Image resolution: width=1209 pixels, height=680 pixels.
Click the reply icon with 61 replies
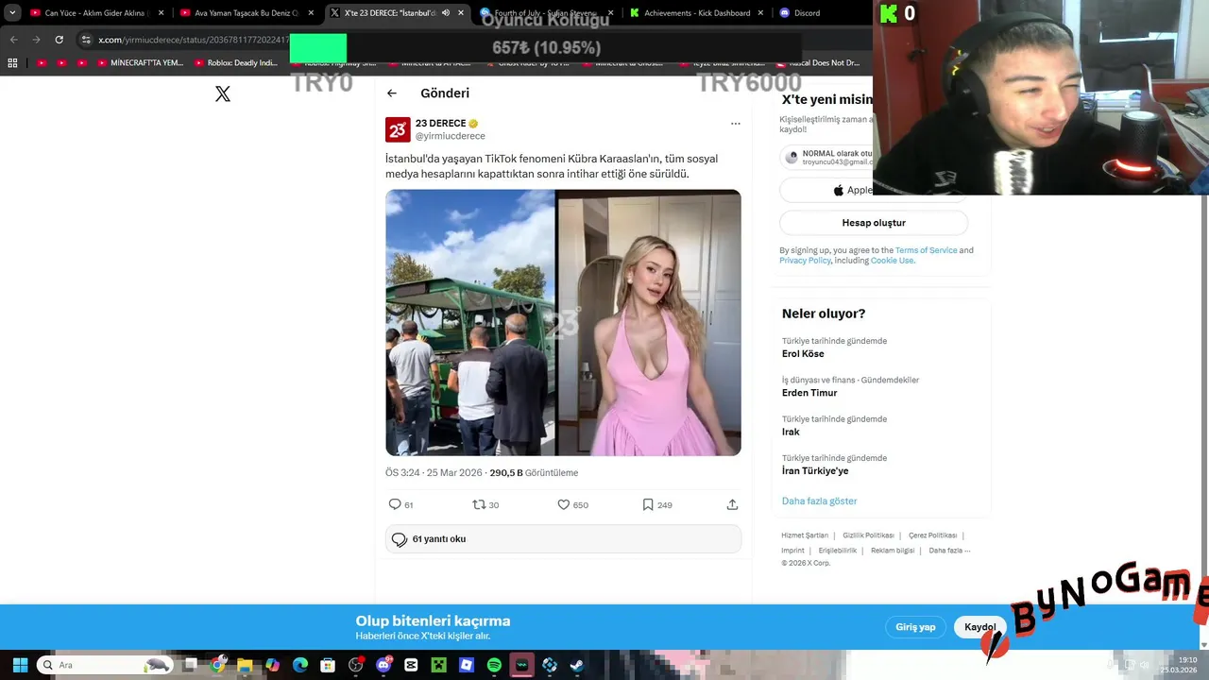[395, 504]
